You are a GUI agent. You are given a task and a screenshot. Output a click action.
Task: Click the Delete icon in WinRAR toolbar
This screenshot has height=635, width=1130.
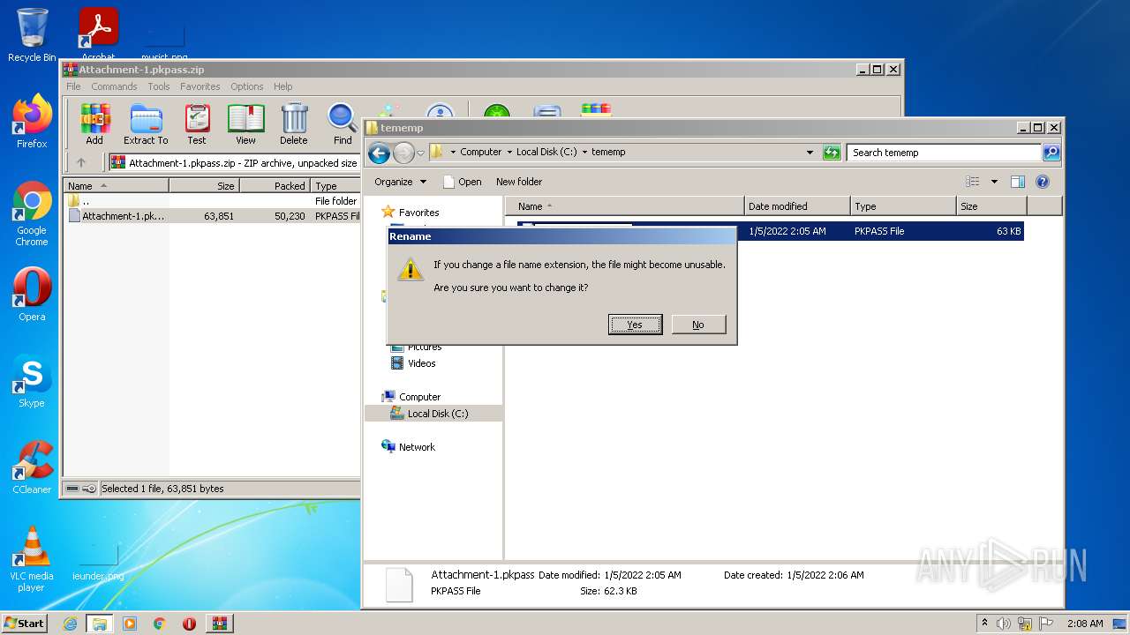[x=294, y=123]
